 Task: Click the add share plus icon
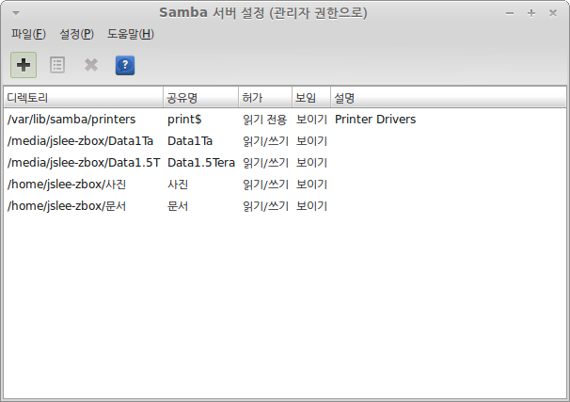24,65
